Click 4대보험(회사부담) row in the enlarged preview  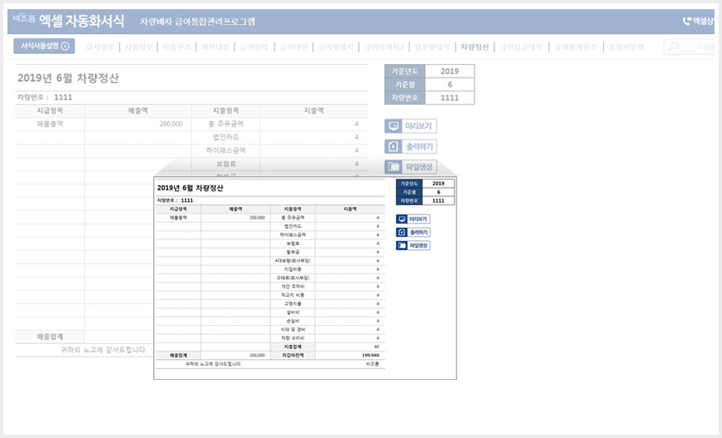coord(270,260)
